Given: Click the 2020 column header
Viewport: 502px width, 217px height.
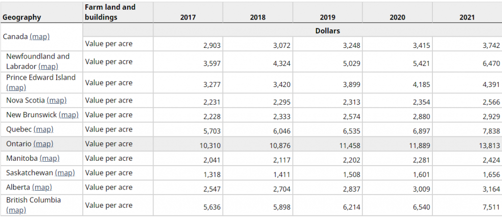Looking at the screenshot, I should tap(397, 18).
